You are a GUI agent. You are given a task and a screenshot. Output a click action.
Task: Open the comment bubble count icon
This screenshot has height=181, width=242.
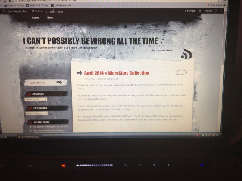pos(181,72)
